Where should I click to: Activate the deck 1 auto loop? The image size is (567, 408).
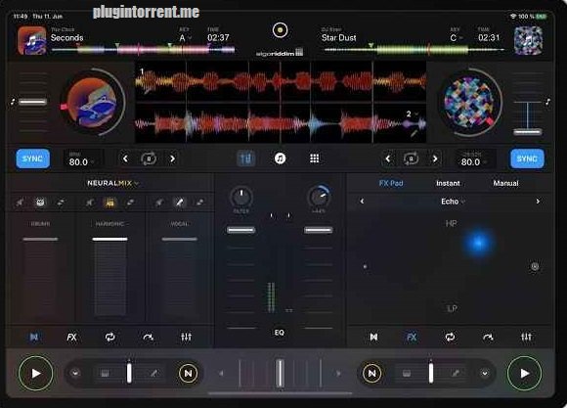pos(149,159)
